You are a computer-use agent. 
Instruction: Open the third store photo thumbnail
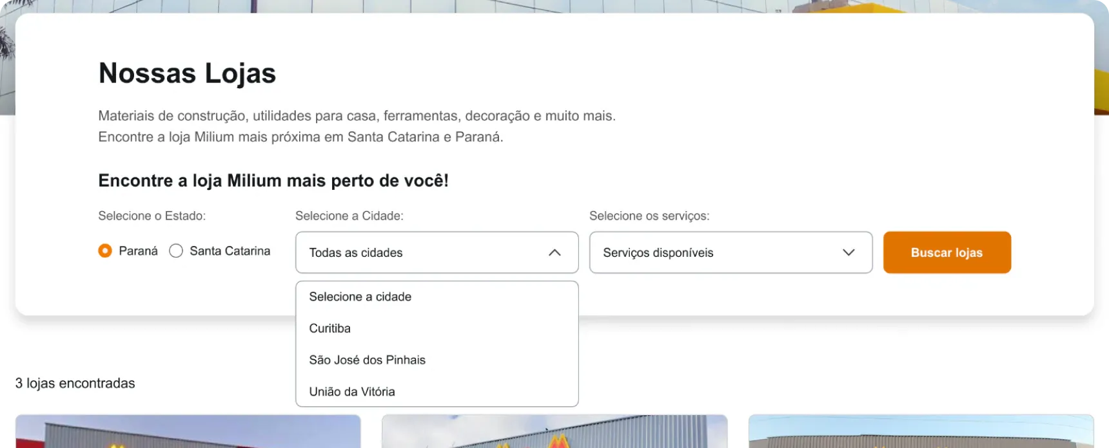coord(921,431)
